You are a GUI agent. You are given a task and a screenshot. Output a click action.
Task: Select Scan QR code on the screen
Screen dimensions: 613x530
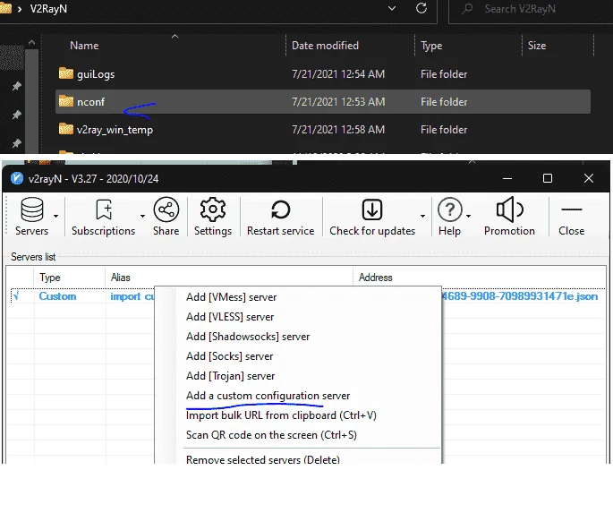pos(271,435)
